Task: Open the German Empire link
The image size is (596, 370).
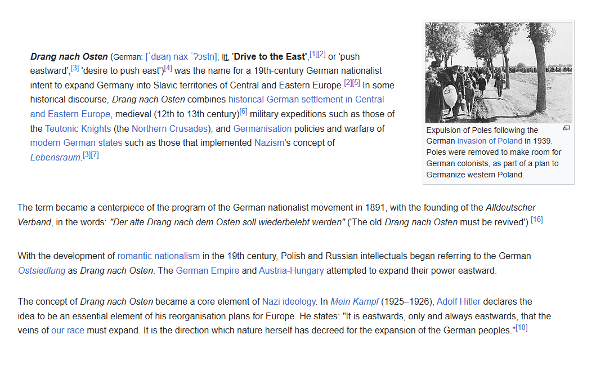Action: click(x=208, y=271)
